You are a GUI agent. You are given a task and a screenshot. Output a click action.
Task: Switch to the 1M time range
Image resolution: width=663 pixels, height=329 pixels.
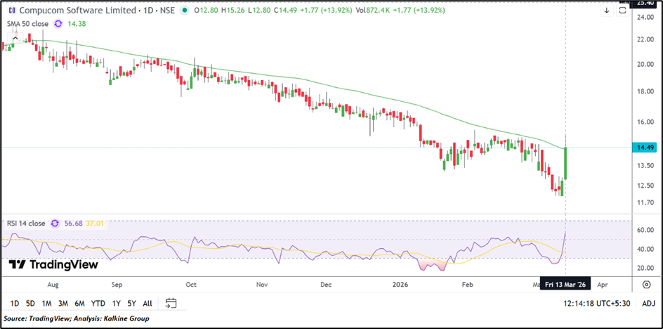pos(46,304)
